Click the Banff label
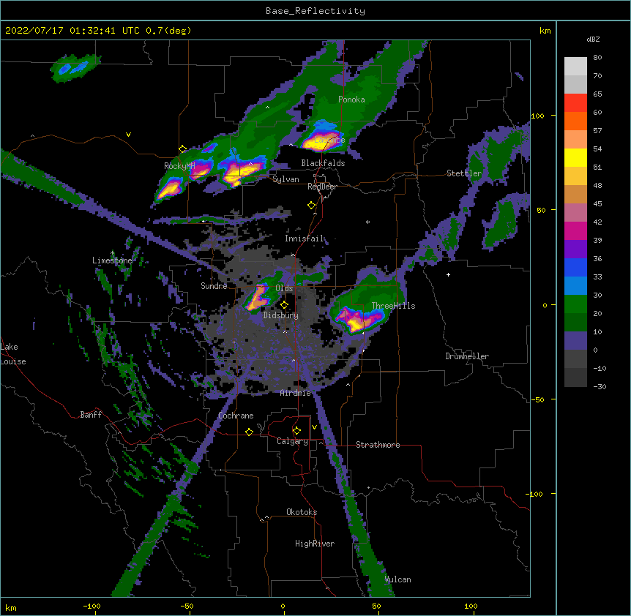This screenshot has width=631, height=616. 91,415
